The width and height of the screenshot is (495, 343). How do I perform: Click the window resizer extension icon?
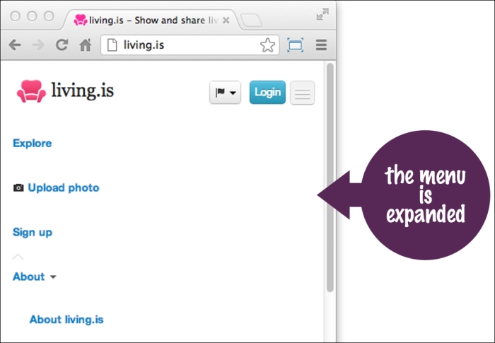(x=295, y=45)
